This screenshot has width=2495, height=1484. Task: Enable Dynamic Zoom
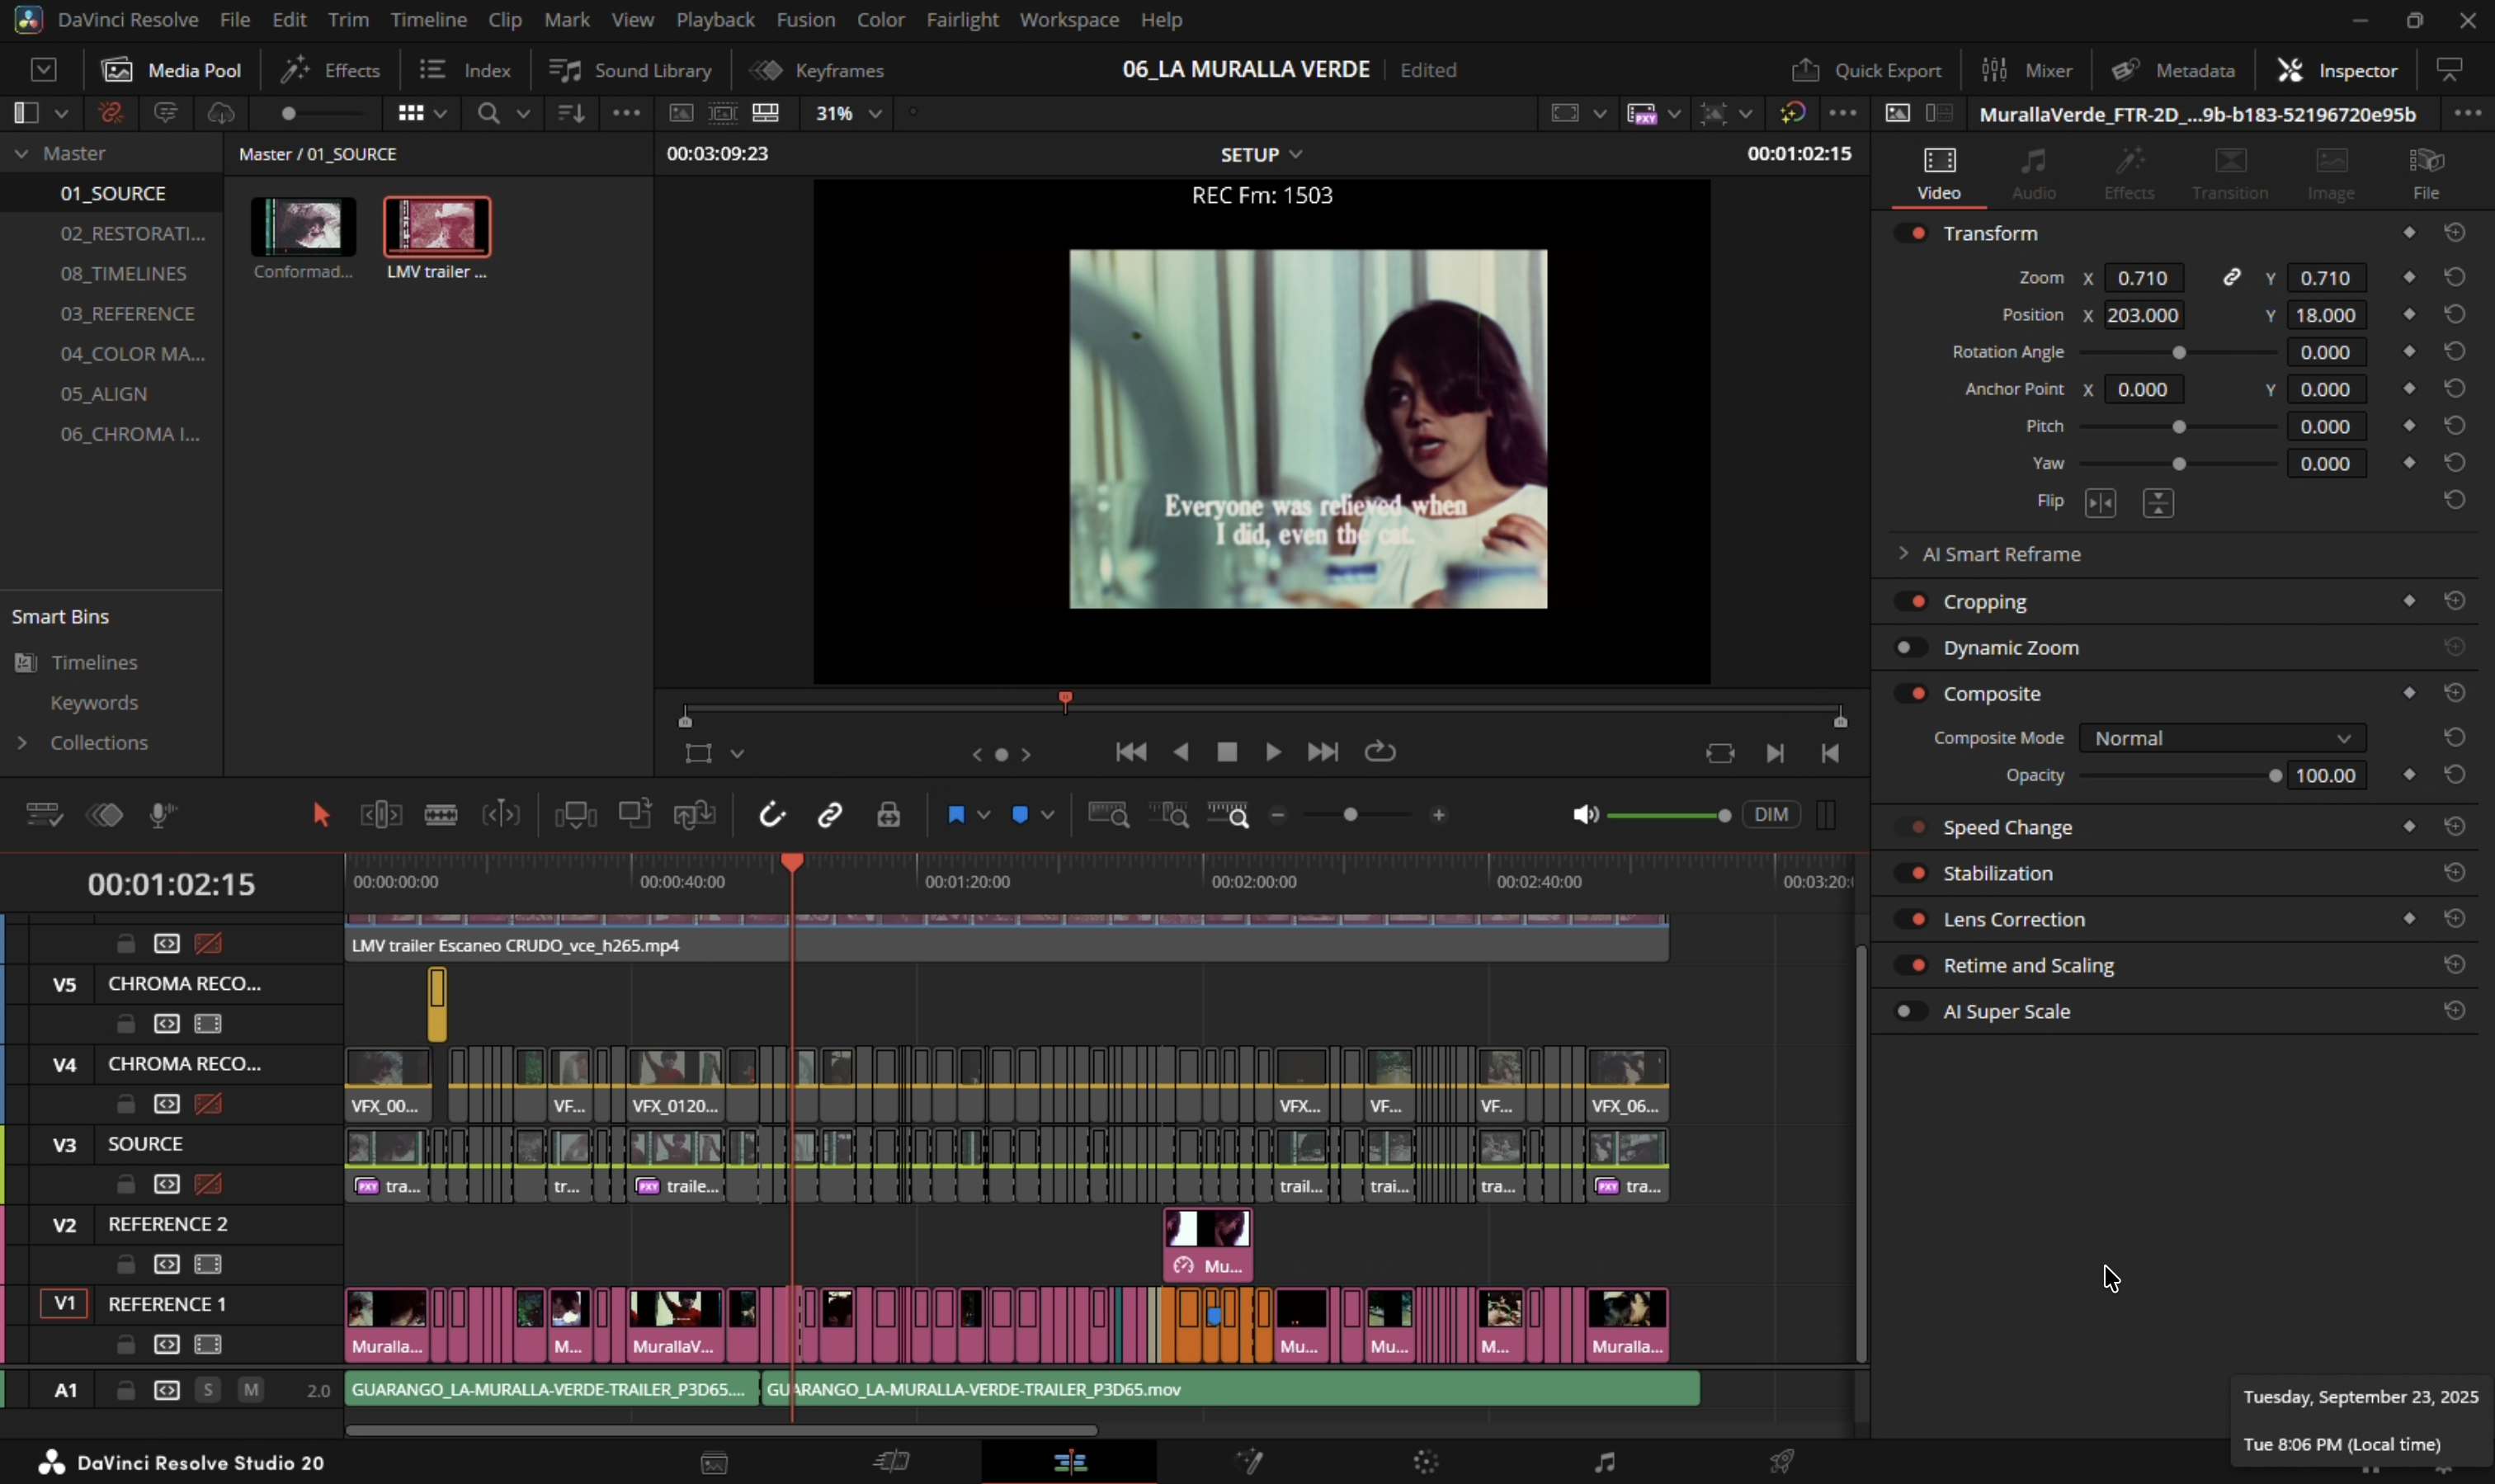[x=1911, y=647]
